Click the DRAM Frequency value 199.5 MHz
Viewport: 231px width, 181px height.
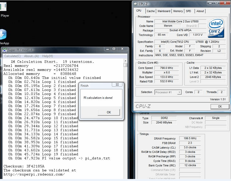pos(190,138)
